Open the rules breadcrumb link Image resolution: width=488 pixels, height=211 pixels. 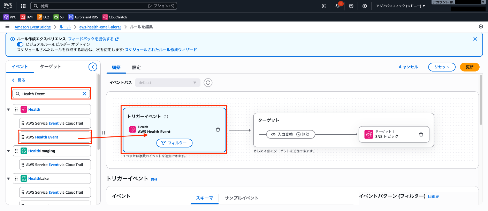[65, 27]
